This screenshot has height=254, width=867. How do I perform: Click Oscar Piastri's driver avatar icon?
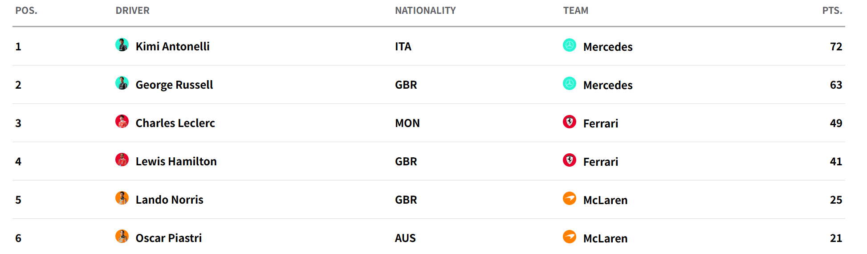tap(122, 237)
